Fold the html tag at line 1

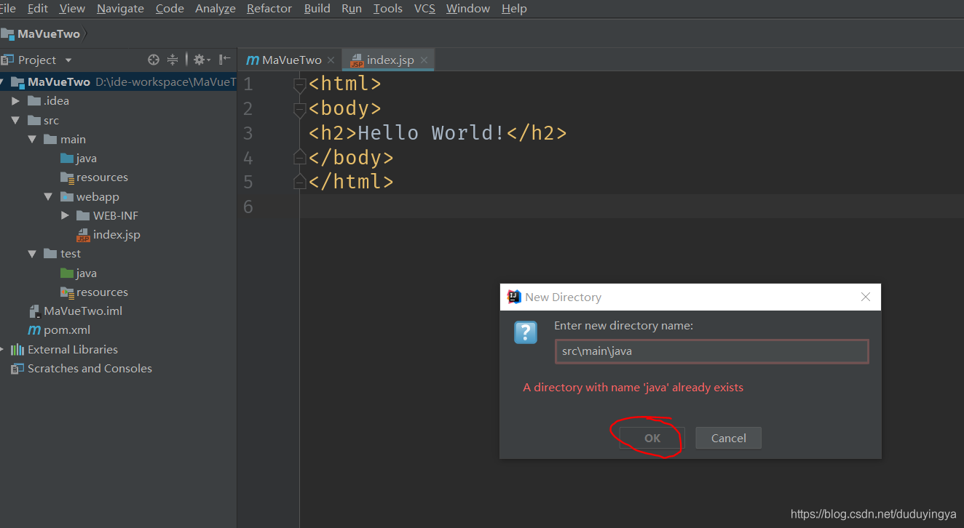[x=299, y=84]
